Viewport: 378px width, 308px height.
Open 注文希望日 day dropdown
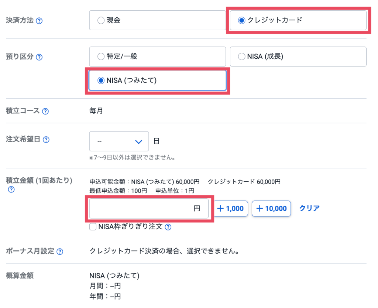tap(119, 141)
